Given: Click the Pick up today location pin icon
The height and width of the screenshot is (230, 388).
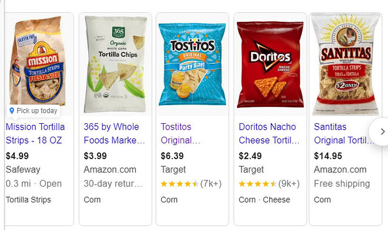Looking at the screenshot, I should coord(12,111).
